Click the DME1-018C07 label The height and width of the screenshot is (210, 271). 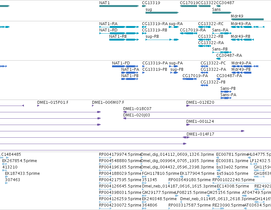point(137,109)
